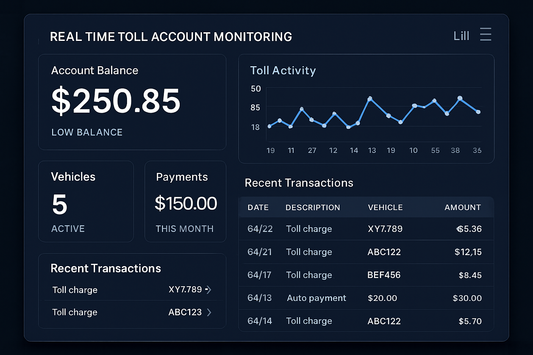Select the DATE column header

(x=258, y=207)
